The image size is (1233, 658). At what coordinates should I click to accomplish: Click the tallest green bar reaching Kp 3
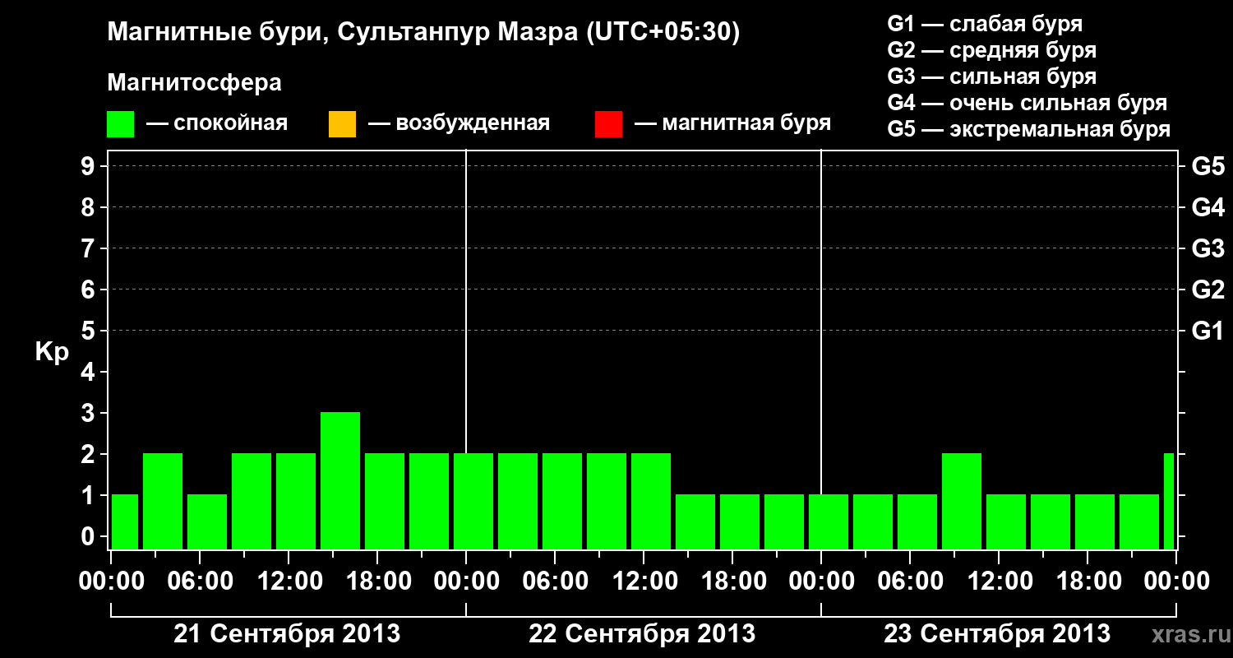pos(340,480)
